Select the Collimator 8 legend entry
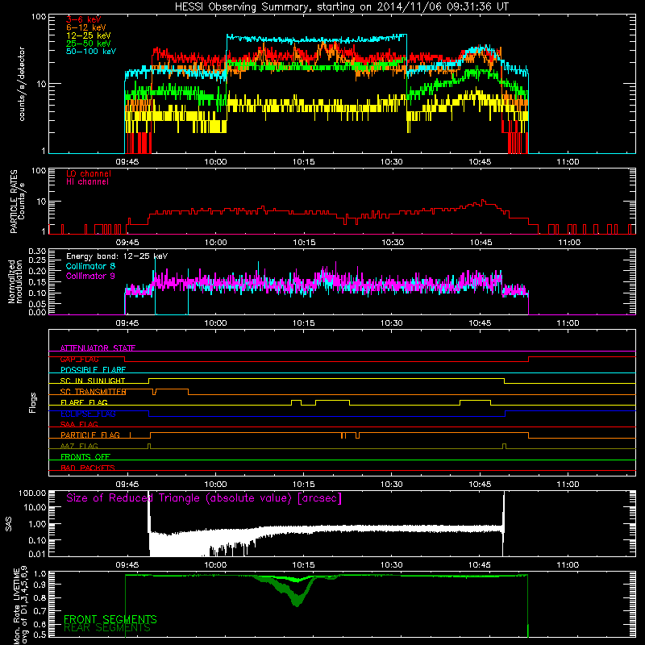Screen dimensions: 645x645 [x=90, y=266]
